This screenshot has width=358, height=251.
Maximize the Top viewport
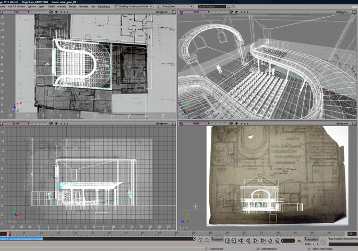pos(174,12)
